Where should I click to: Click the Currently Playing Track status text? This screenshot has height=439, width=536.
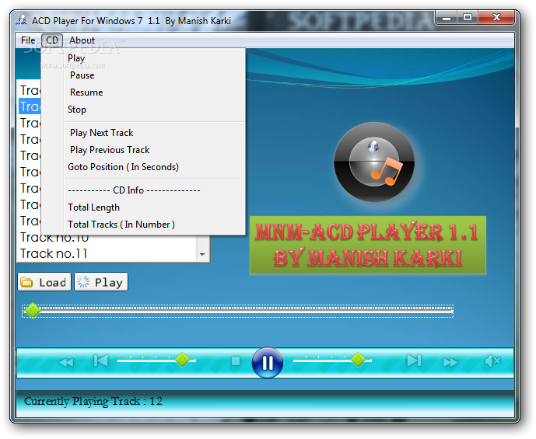click(93, 401)
